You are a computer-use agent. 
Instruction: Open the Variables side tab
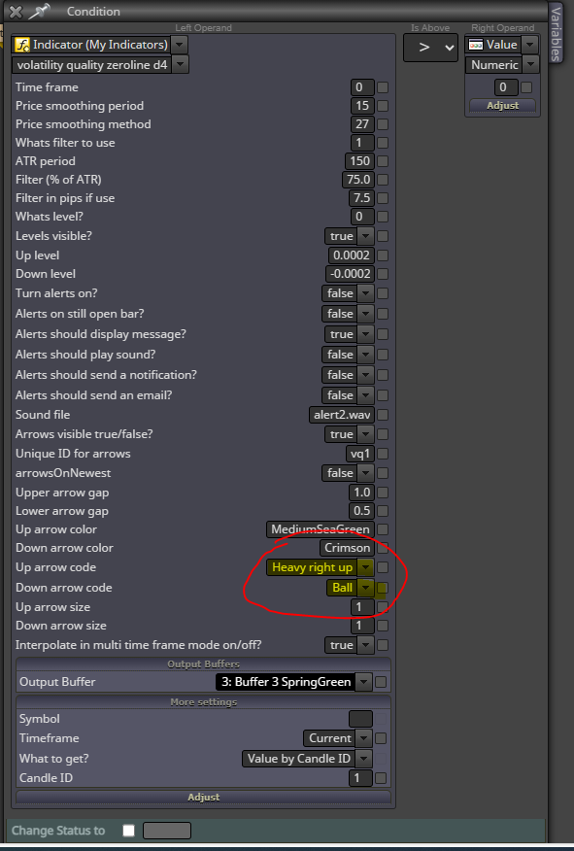coord(556,34)
